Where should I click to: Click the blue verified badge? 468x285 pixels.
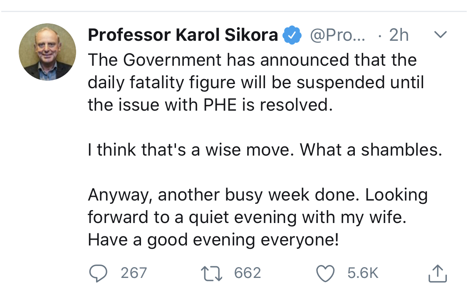click(292, 36)
